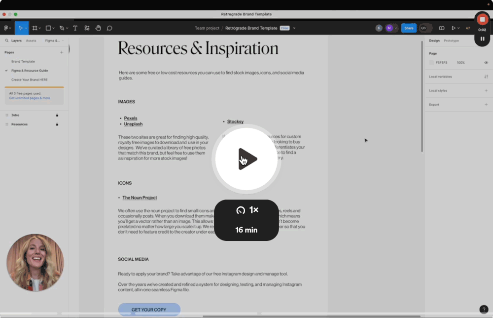
Task: Click Get unlimited pages & more link
Action: coord(30,98)
